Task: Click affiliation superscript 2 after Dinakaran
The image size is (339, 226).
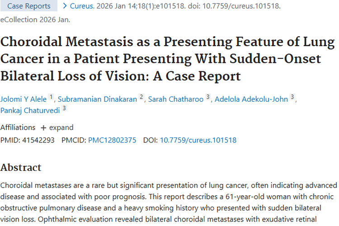Action: tap(141, 97)
